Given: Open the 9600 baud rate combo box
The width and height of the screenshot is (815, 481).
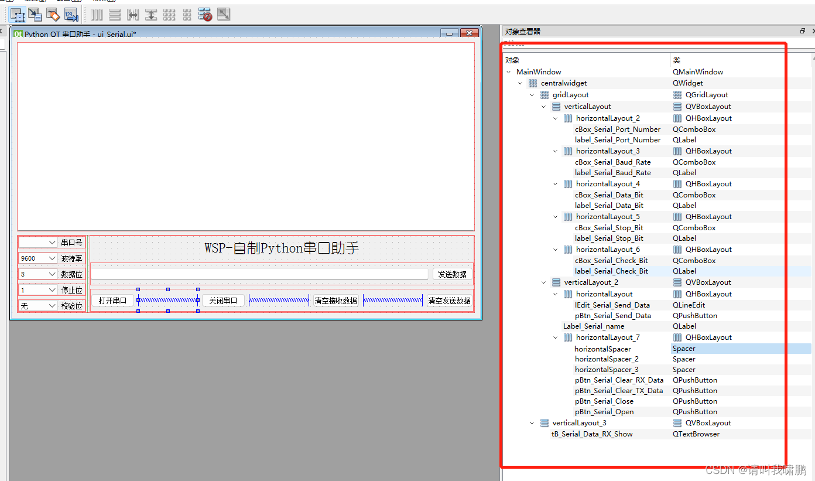Looking at the screenshot, I should point(38,258).
